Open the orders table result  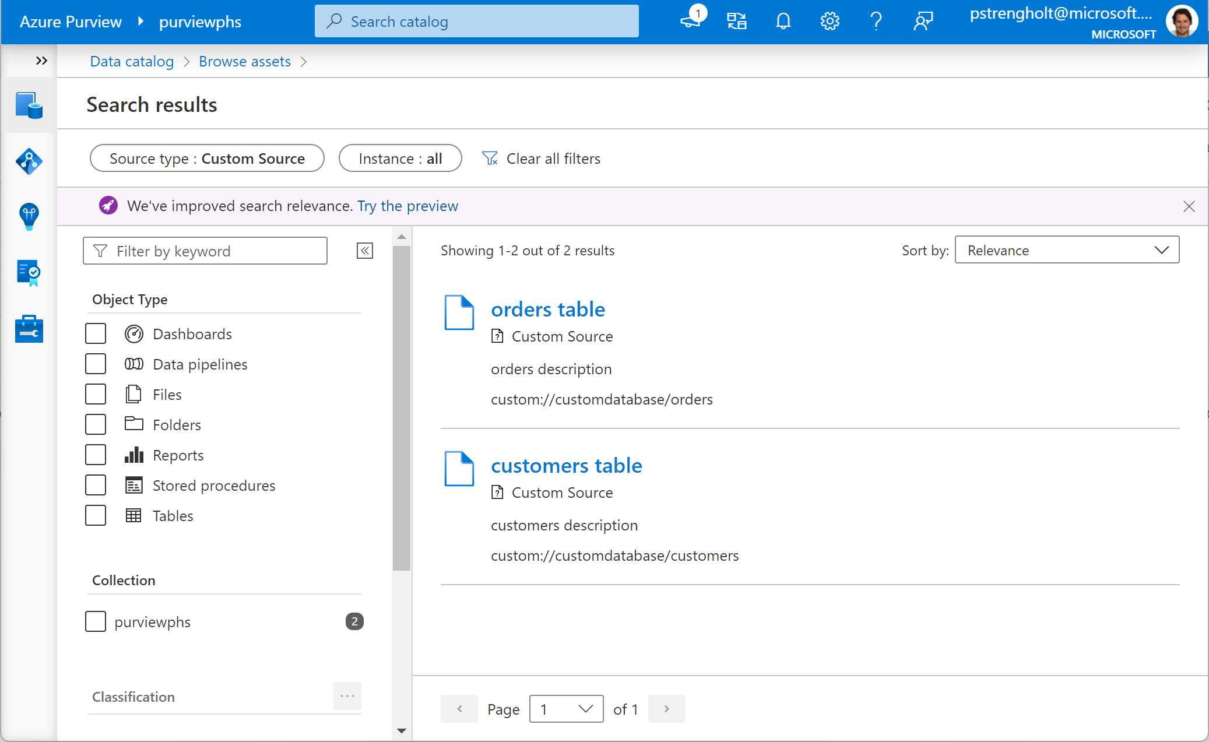(548, 310)
